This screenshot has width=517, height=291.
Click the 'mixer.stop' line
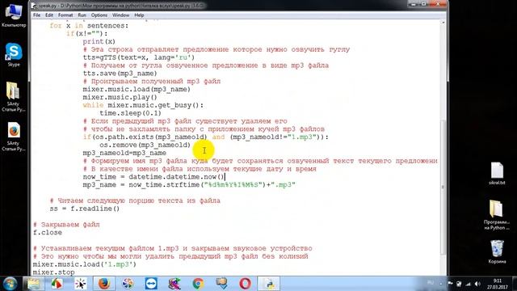pyautogui.click(x=54, y=272)
